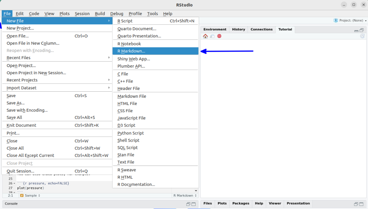
Task: Click plot(pressure) code on line 27
Action: [30, 188]
